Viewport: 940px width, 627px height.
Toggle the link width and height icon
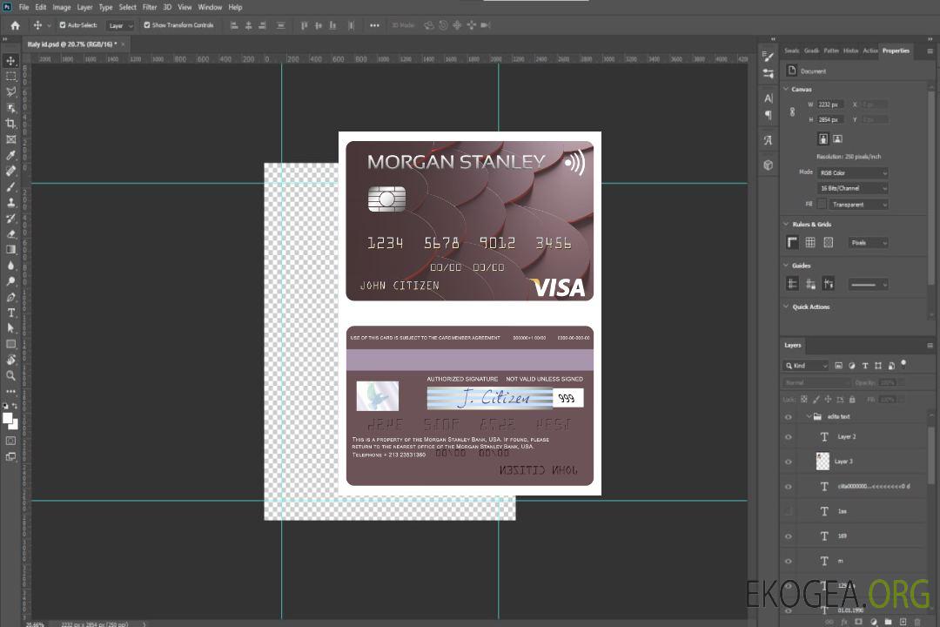click(x=792, y=111)
